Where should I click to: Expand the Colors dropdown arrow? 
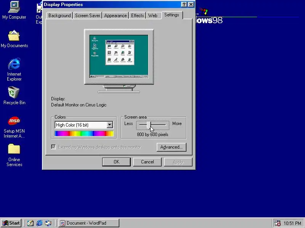click(x=110, y=125)
